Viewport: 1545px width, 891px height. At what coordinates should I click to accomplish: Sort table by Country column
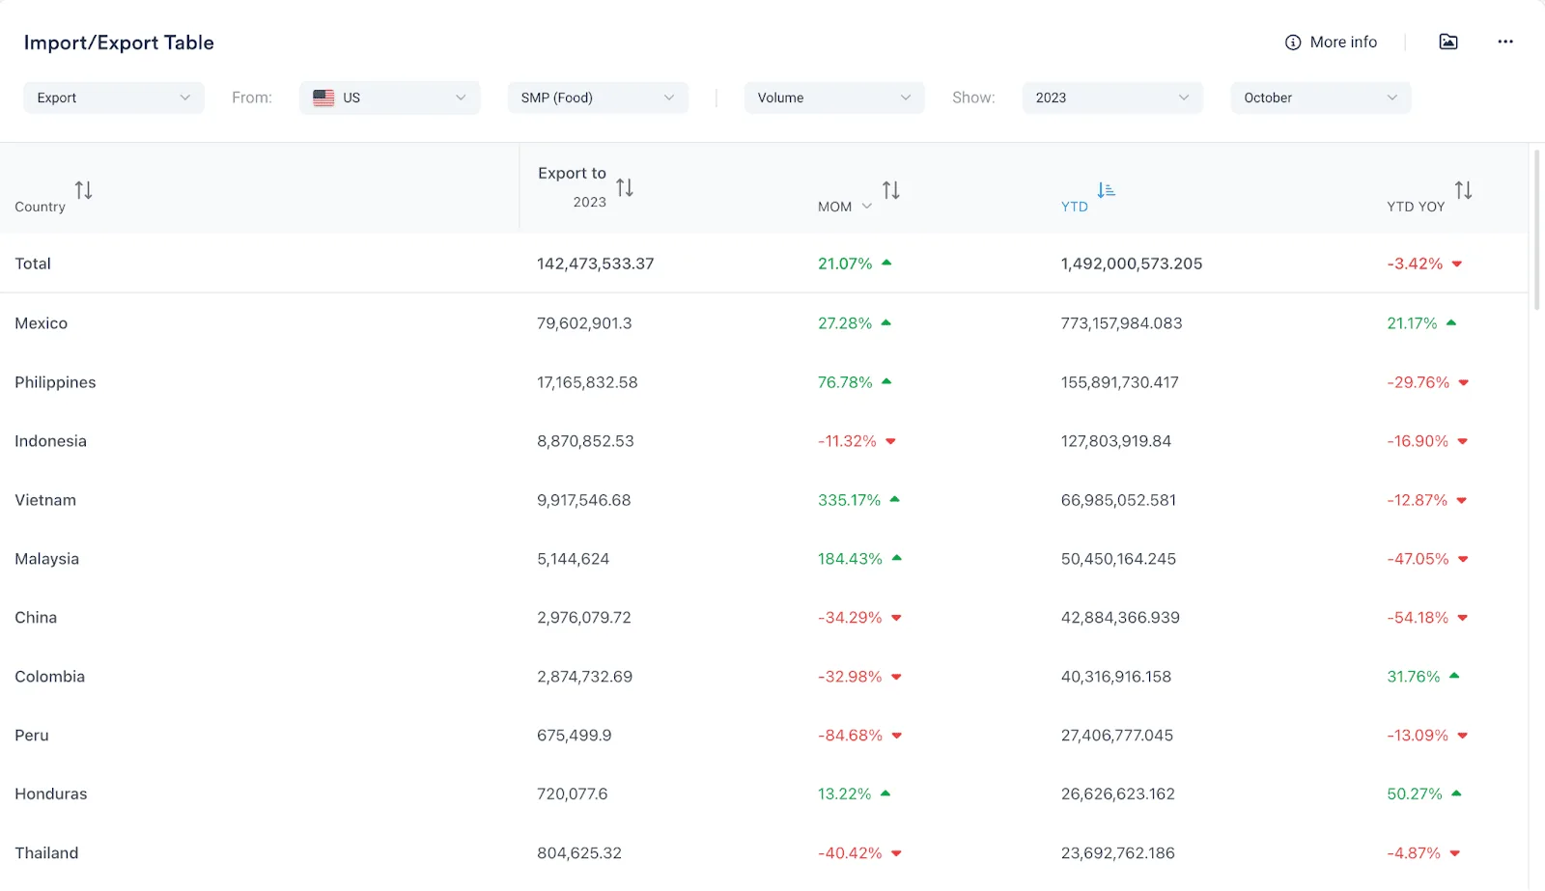pyautogui.click(x=84, y=190)
